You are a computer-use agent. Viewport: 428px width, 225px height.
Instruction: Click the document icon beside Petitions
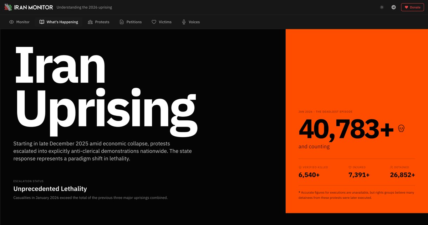(122, 22)
